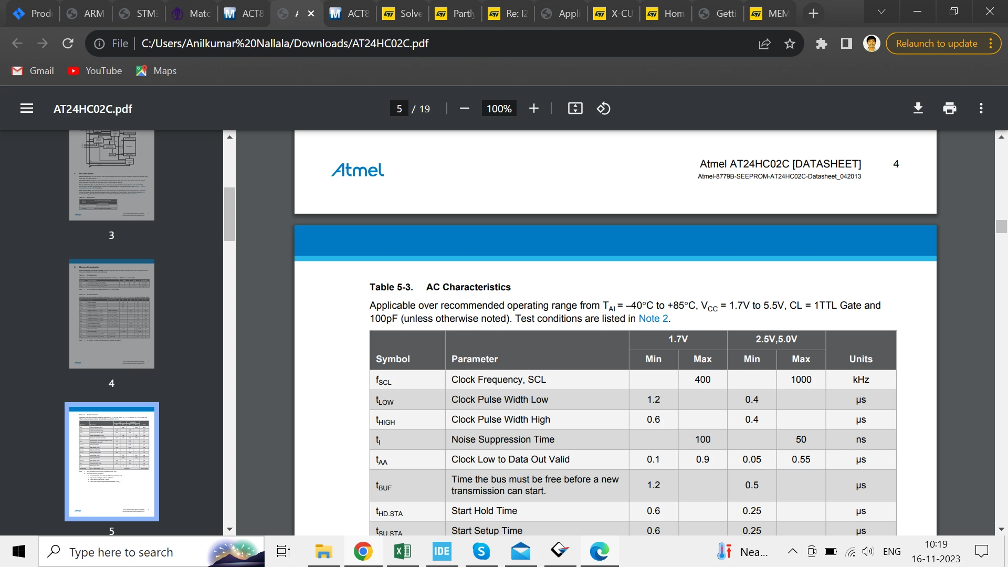Follow the Note 2 link
The height and width of the screenshot is (567, 1008).
(653, 319)
